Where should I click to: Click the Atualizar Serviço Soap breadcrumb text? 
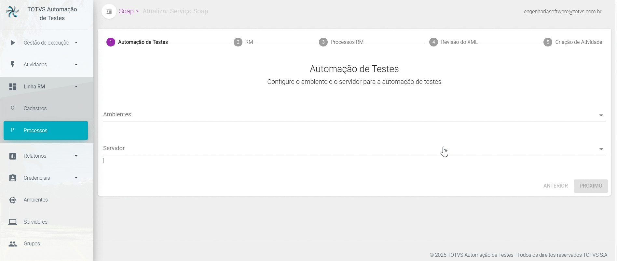tap(175, 11)
